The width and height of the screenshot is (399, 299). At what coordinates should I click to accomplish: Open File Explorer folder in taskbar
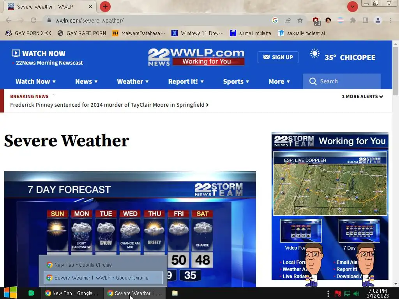click(x=175, y=293)
